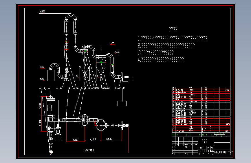Click the 4,923 horizontal dimension

(76, 140)
